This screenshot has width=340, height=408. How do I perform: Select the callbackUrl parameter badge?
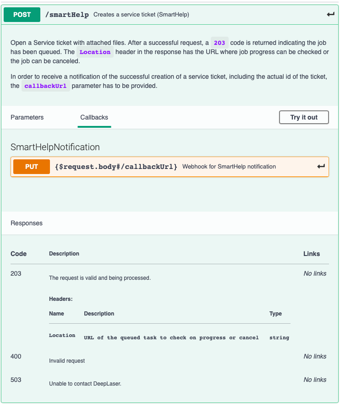point(45,86)
